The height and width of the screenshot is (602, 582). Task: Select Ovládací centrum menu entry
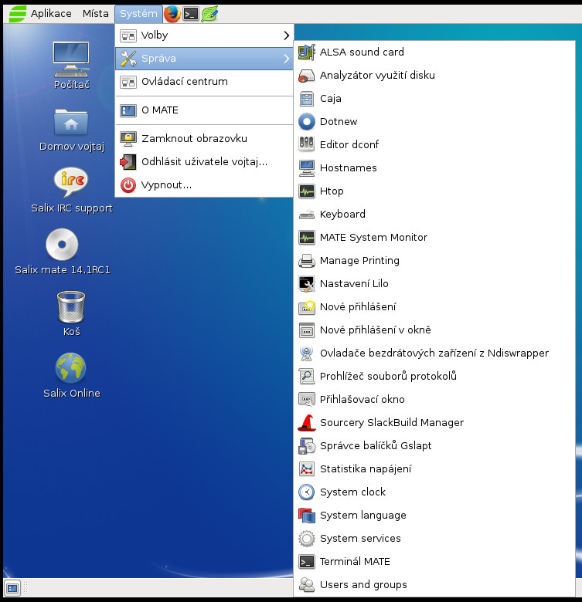pyautogui.click(x=204, y=81)
